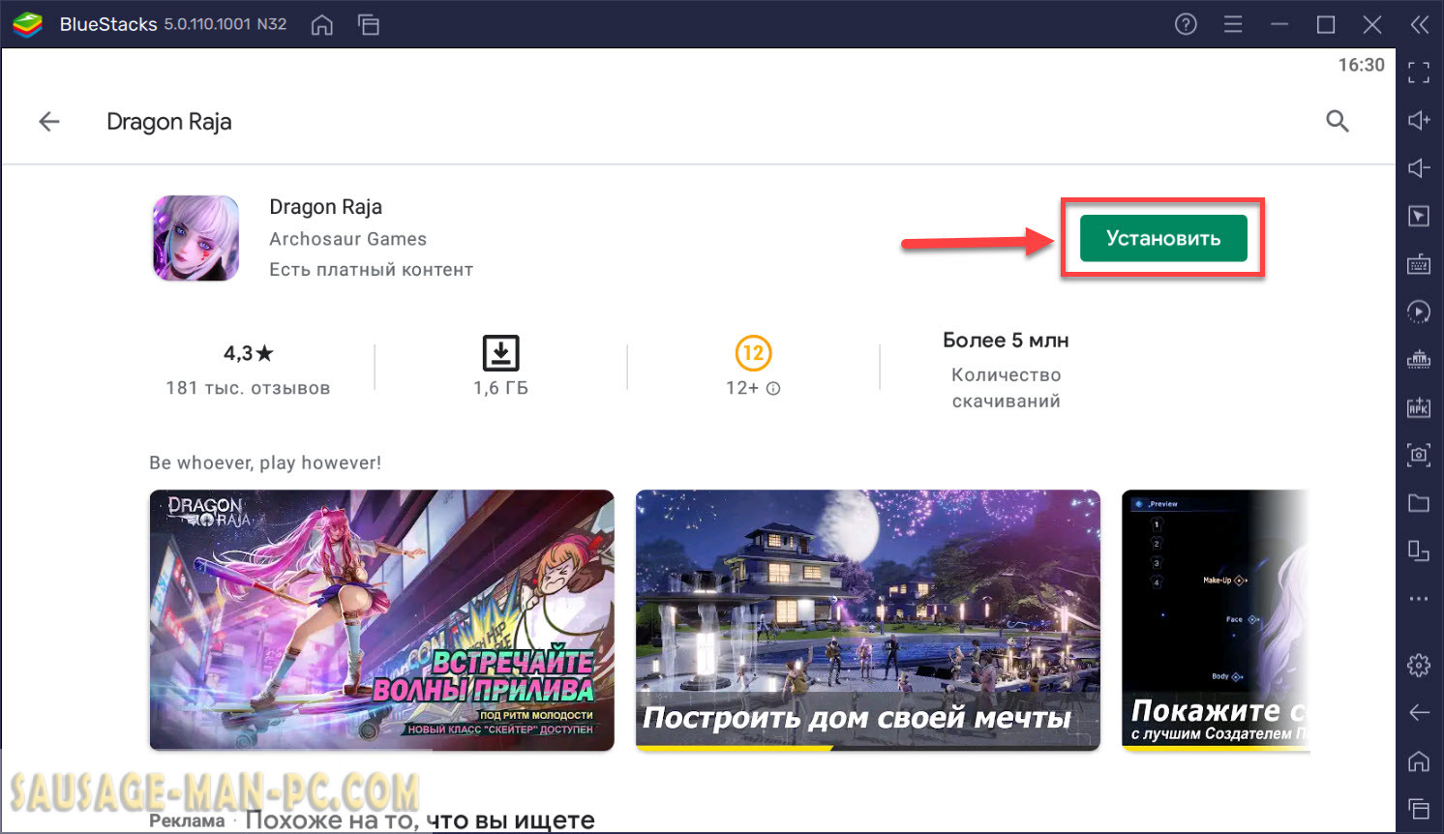Click the BlueStacks logo in the title bar
The image size is (1444, 834).
tap(27, 24)
